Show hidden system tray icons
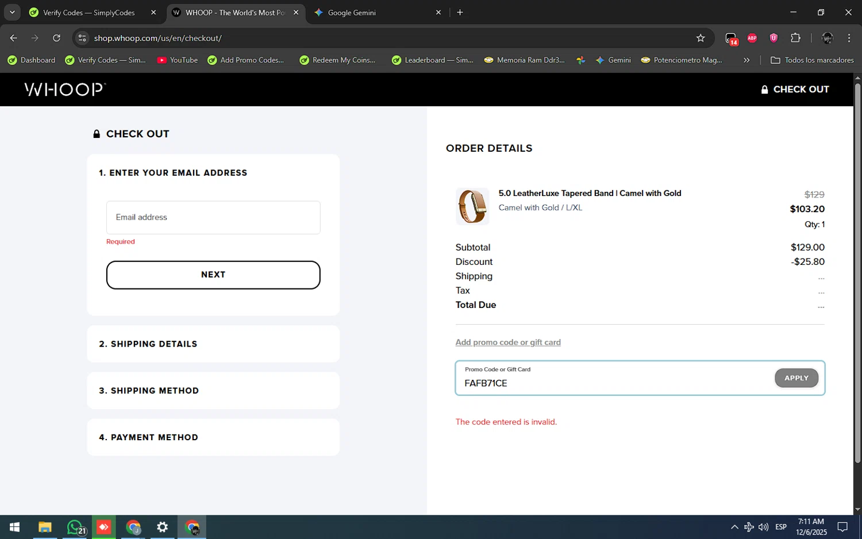This screenshot has height=539, width=862. pos(734,527)
